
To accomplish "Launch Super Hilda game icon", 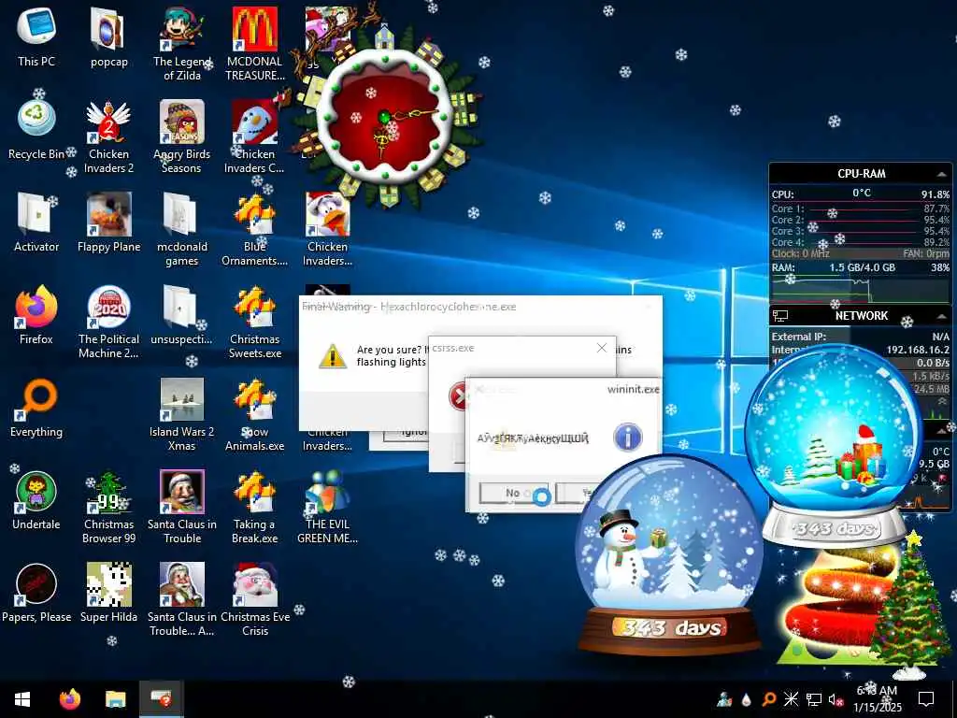I will coord(108,594).
